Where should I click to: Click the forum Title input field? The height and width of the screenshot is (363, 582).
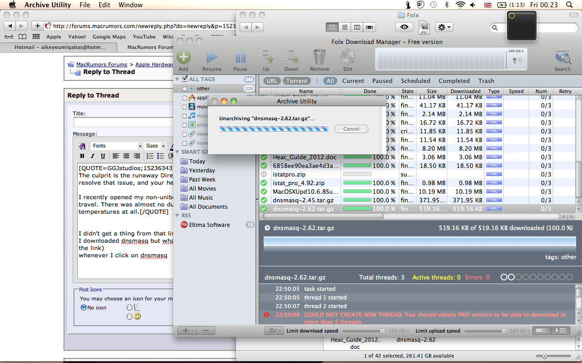tap(123, 122)
